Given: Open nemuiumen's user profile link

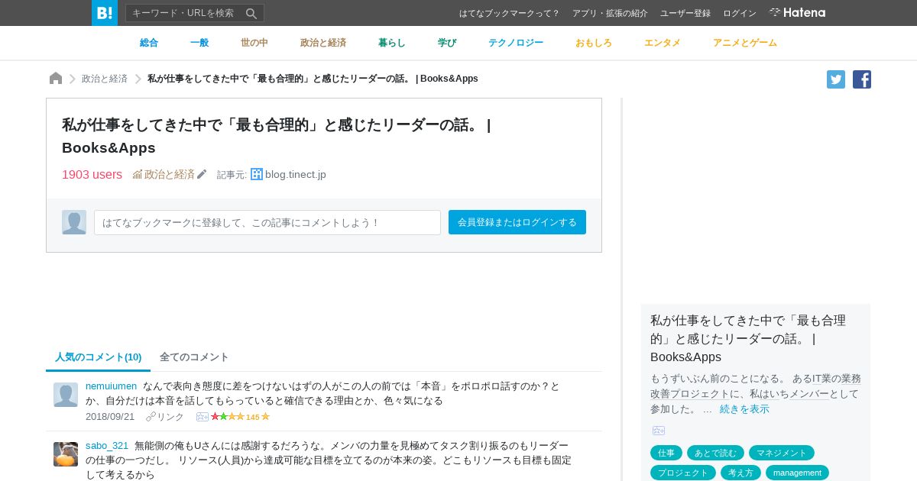Looking at the screenshot, I should click(x=112, y=386).
